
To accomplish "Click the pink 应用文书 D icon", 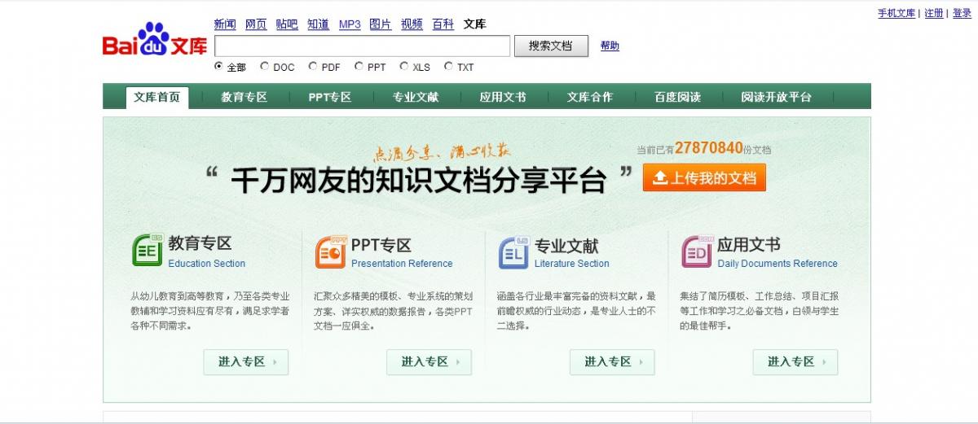I will 697,252.
